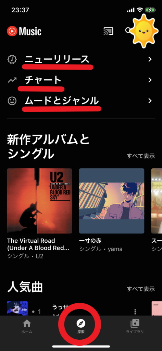Expand the ニューリリース chevron
Image resolution: width=162 pixels, height=351 pixels.
(x=150, y=59)
